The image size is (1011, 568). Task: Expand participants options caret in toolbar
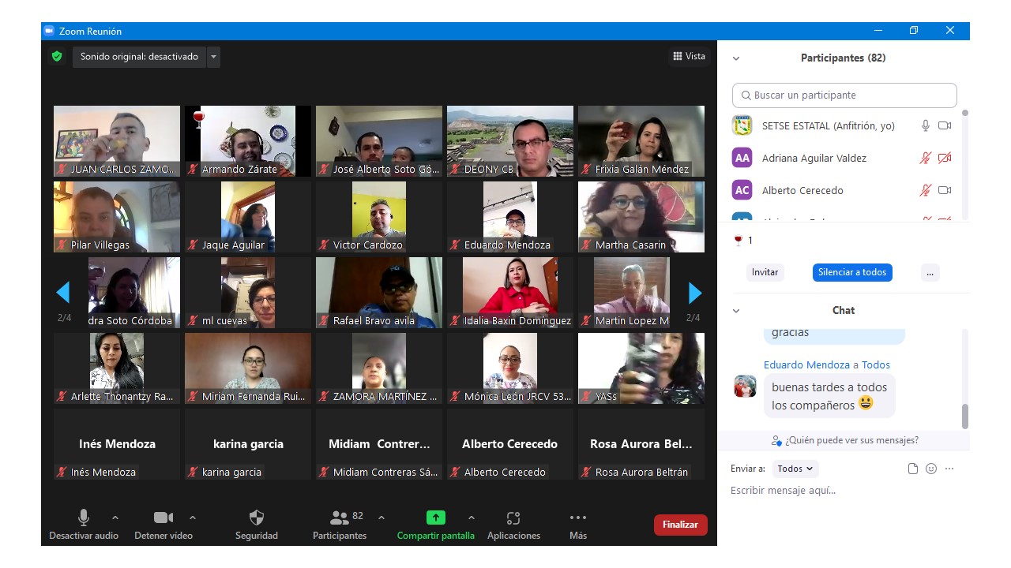(x=381, y=518)
